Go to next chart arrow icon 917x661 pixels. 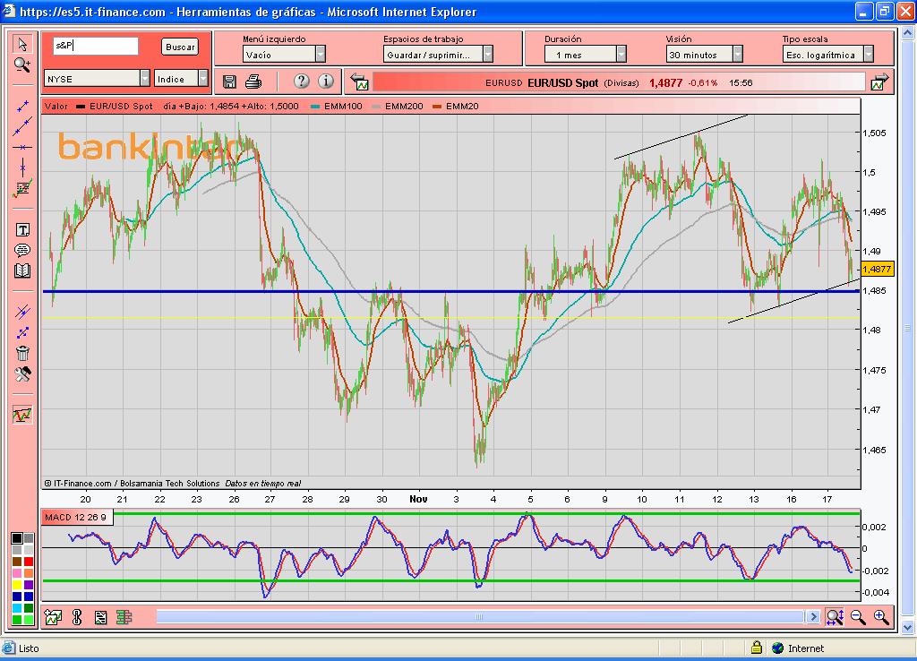(878, 82)
